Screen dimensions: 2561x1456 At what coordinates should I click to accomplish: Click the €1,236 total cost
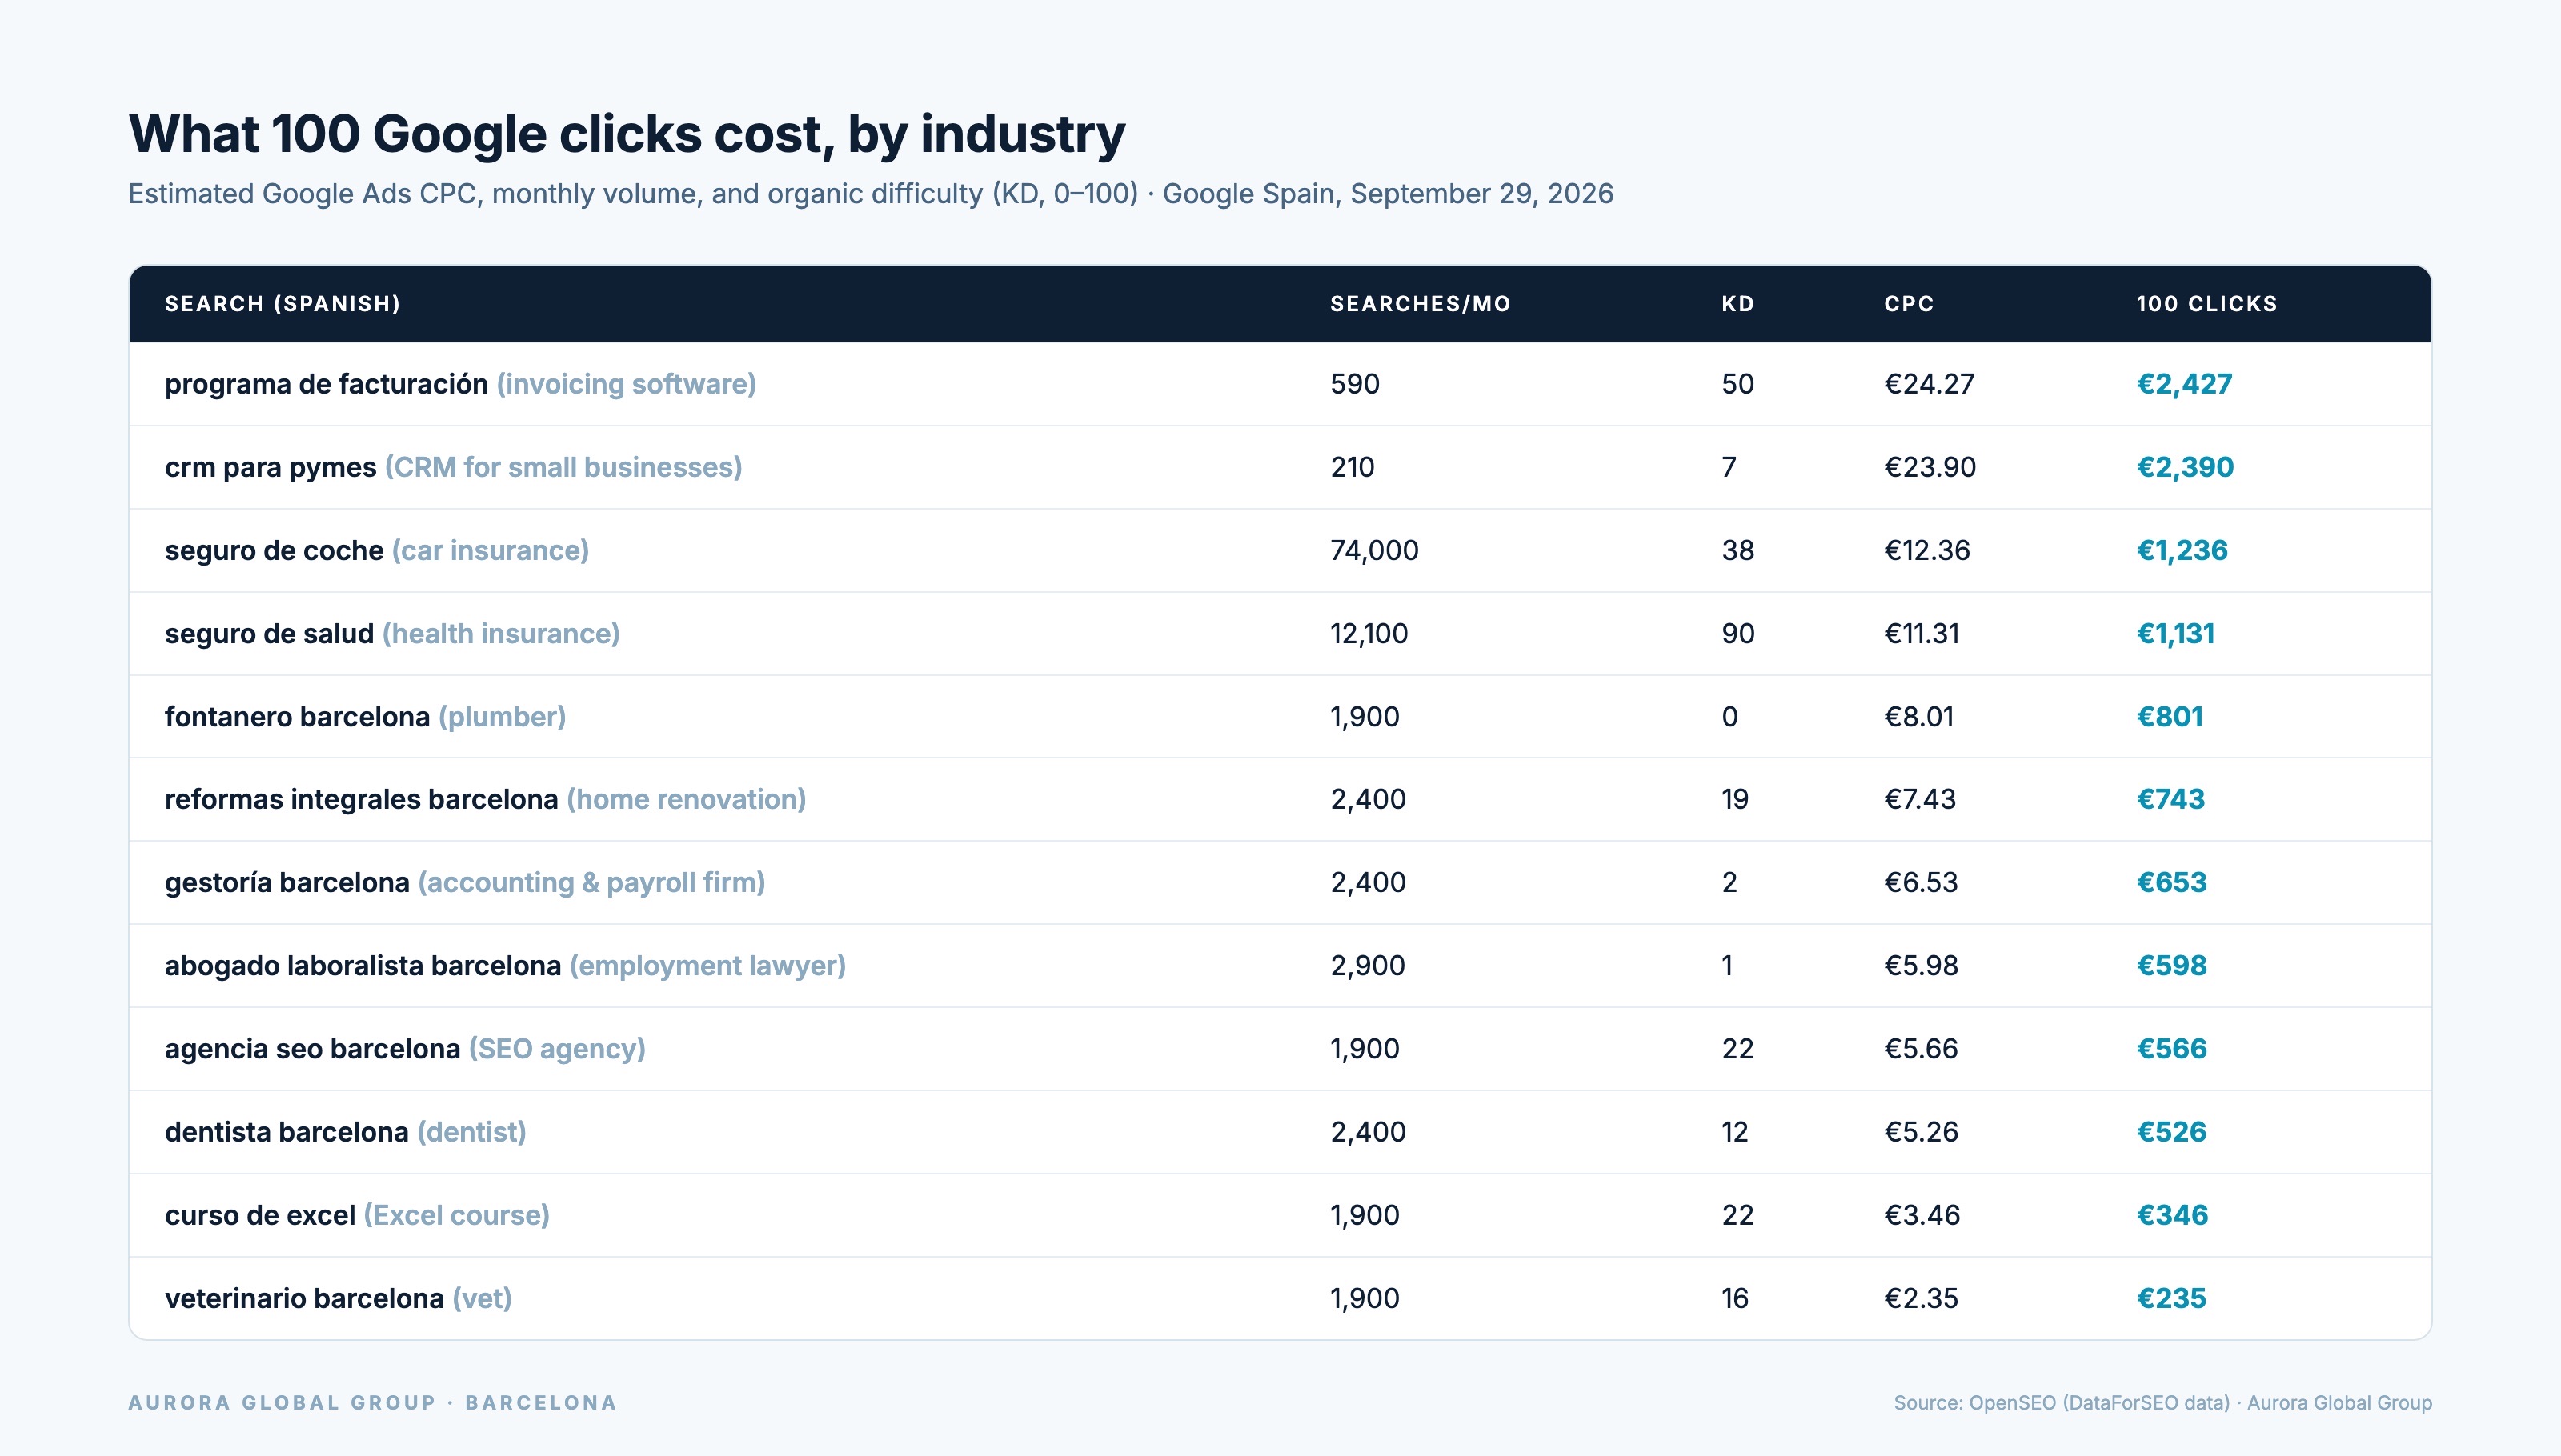point(2182,550)
